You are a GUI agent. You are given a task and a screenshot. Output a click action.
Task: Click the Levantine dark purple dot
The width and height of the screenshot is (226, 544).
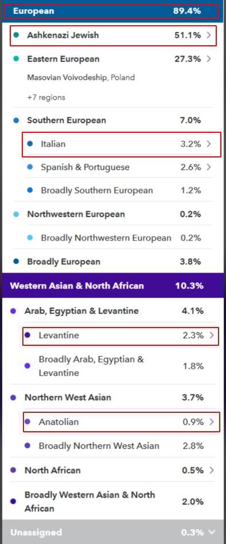pyautogui.click(x=27, y=335)
